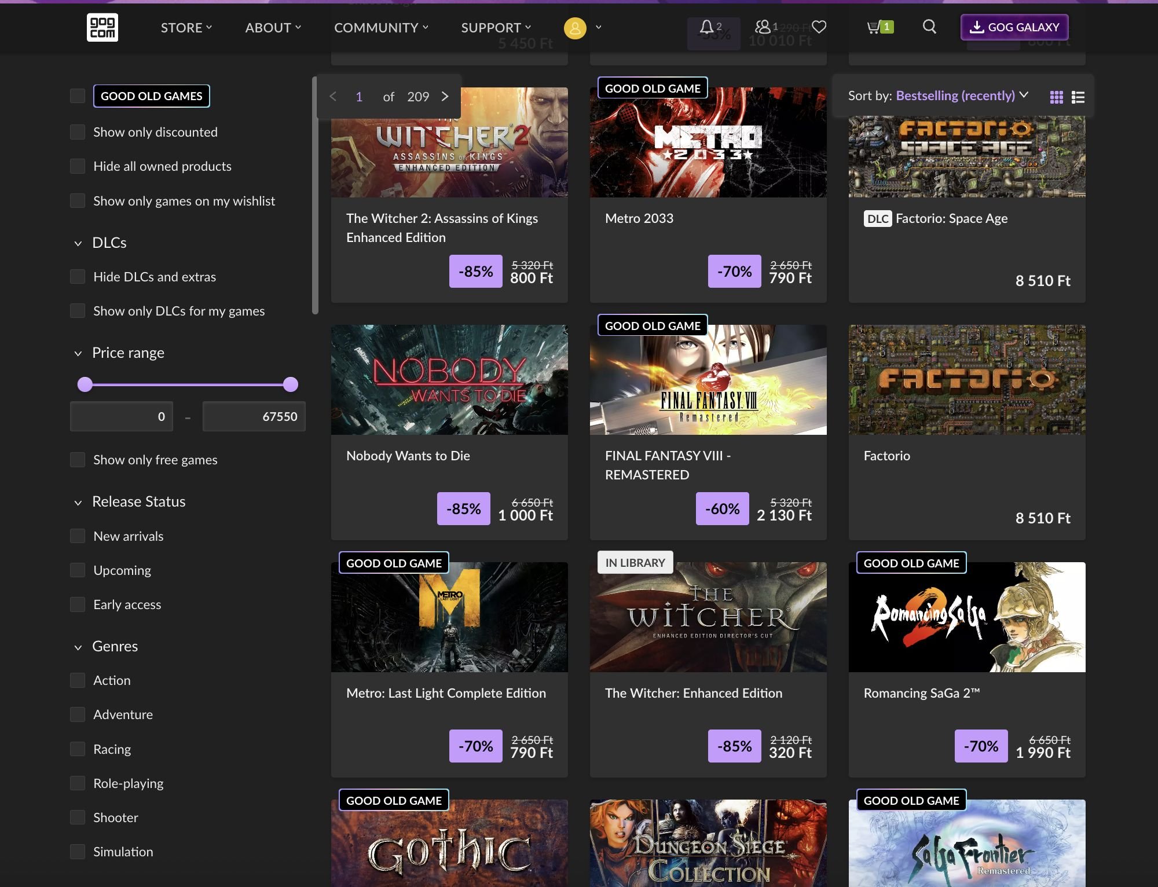Open the user account avatar
This screenshot has height=887, width=1158.
tap(575, 28)
